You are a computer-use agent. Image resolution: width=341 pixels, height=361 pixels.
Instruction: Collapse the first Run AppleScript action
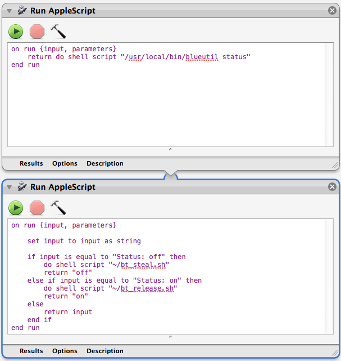9,11
